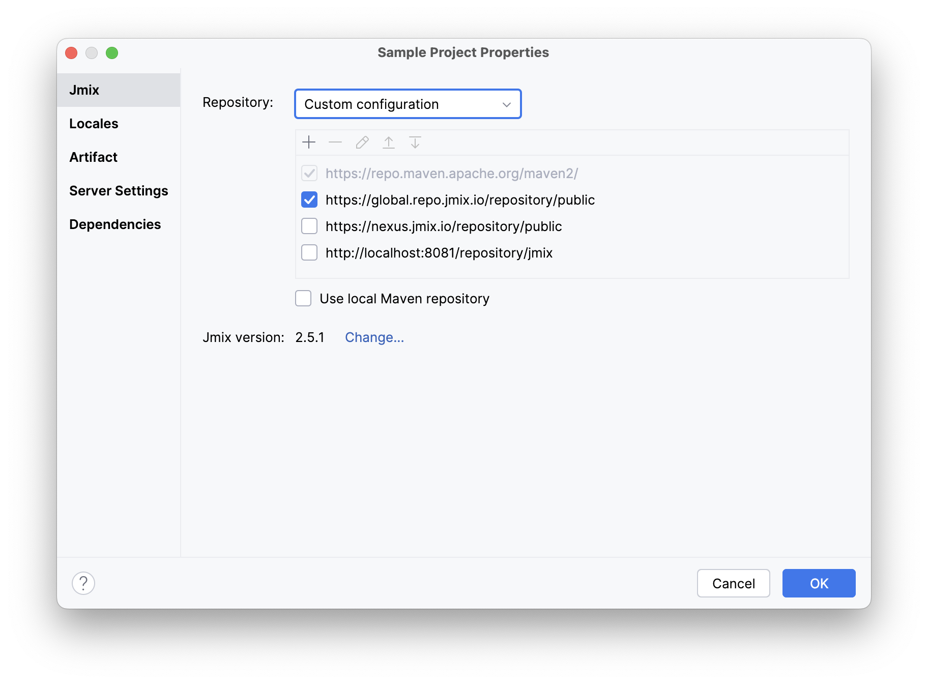Screen dimensions: 928x684
Task: Select the repo.maven.apache.org repository row
Action: [x=451, y=174]
